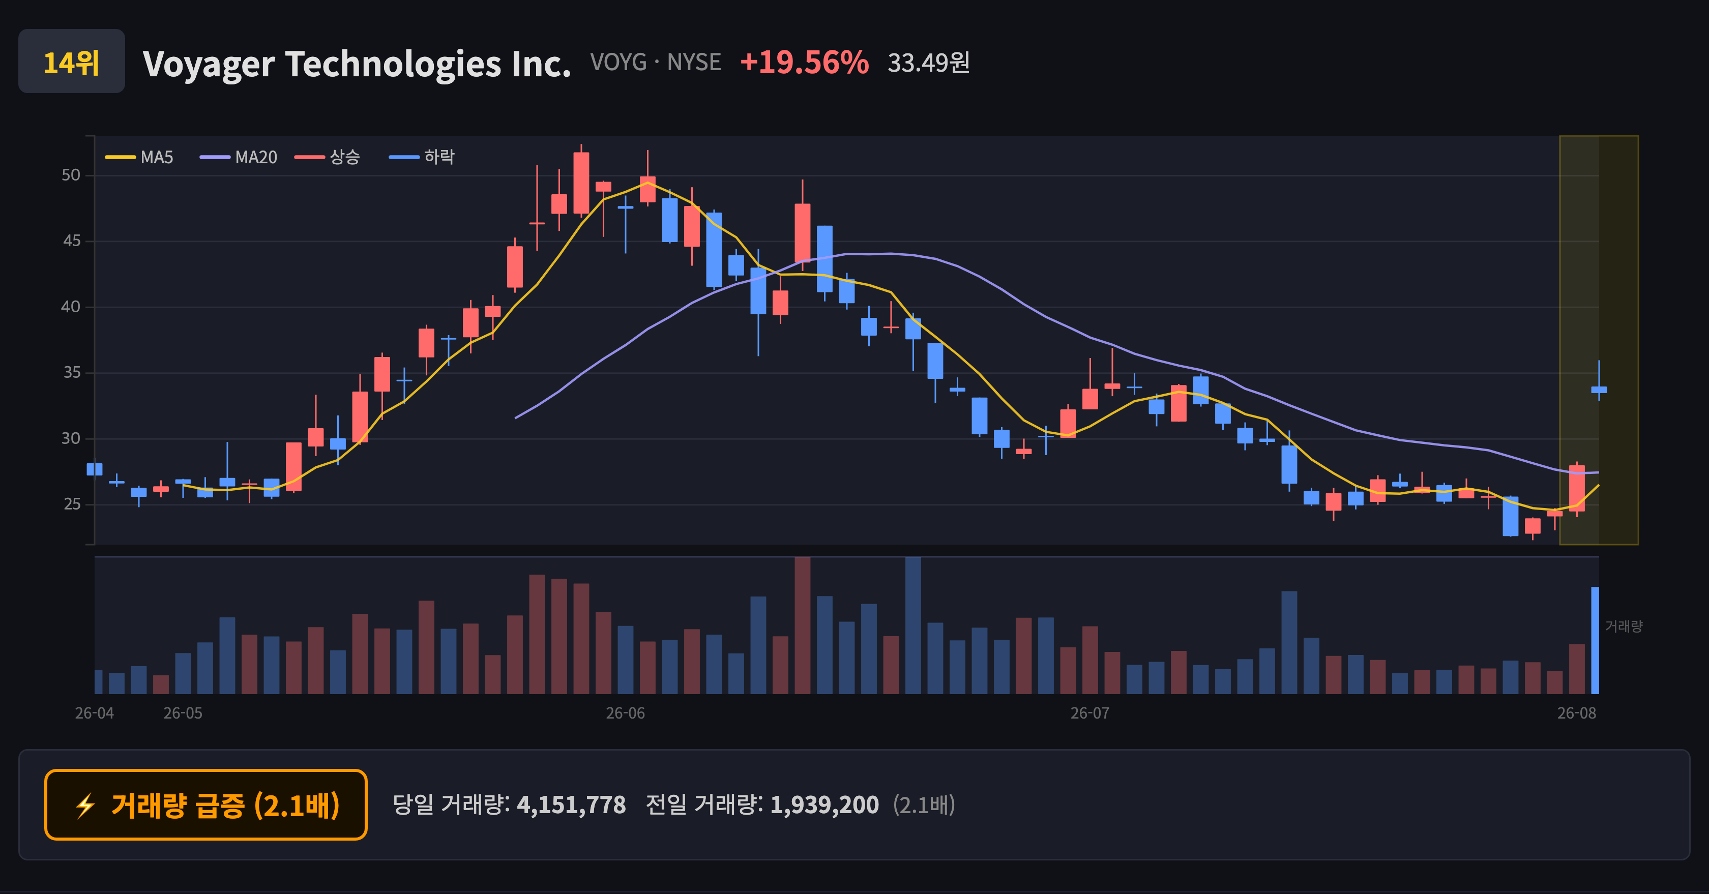
Task: Click the 26-05 date axis label
Action: coord(183,713)
